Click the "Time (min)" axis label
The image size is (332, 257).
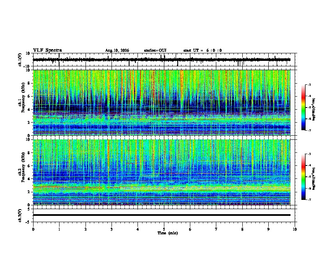[168, 233]
